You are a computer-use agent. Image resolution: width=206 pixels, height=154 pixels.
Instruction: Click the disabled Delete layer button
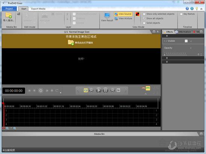pos(57,14)
